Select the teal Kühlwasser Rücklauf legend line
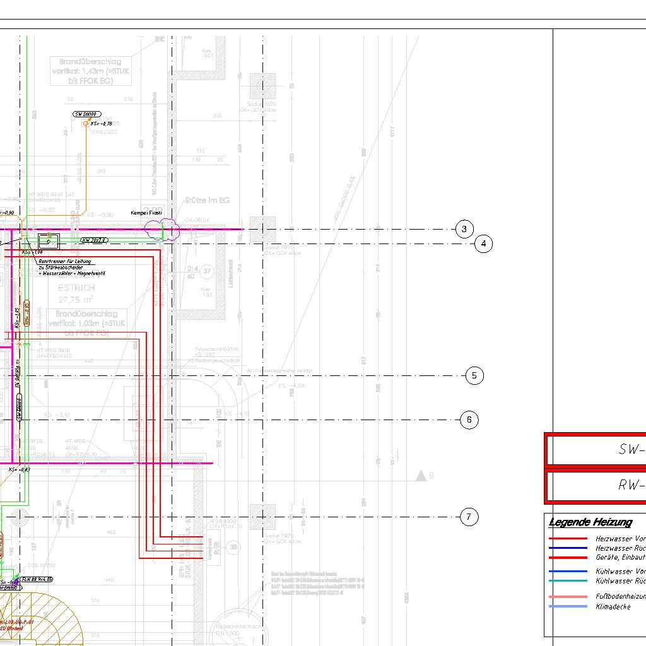The height and width of the screenshot is (646, 646). pos(568,581)
